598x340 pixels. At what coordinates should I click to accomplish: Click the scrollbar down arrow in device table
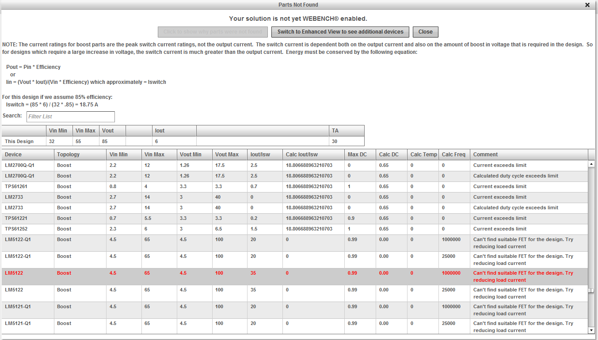591,330
